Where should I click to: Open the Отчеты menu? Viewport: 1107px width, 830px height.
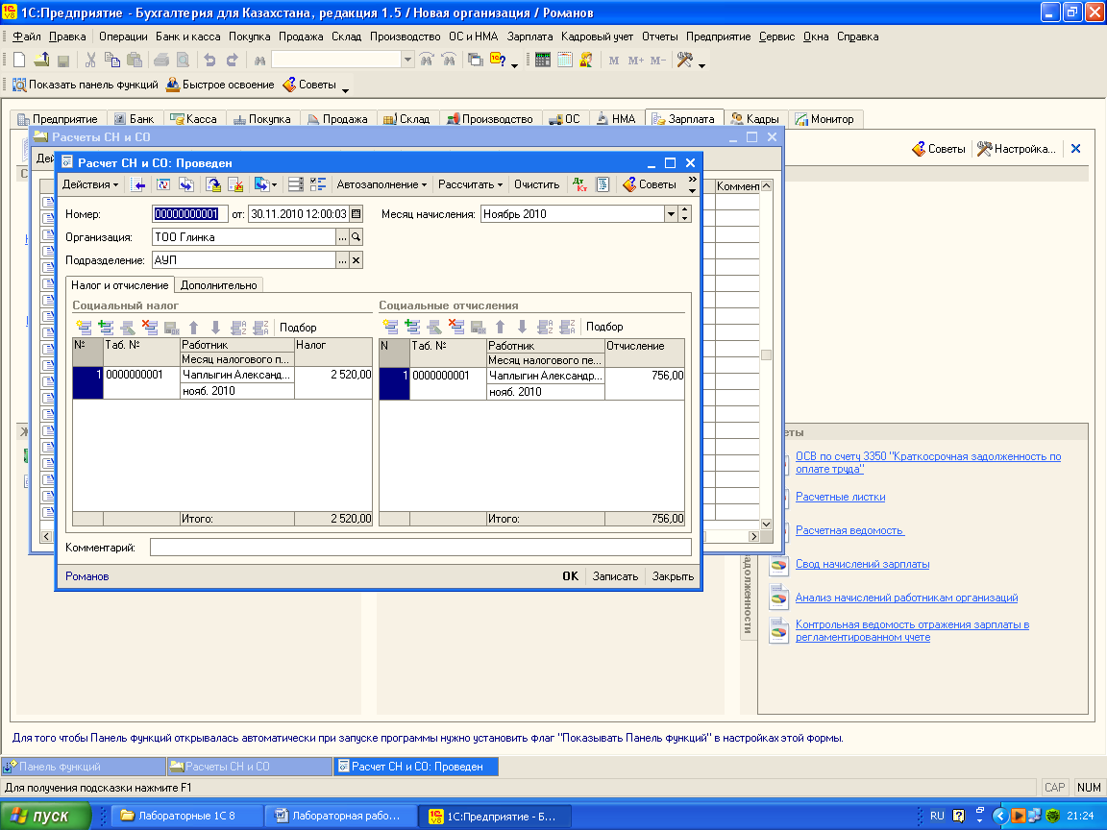coord(659,37)
